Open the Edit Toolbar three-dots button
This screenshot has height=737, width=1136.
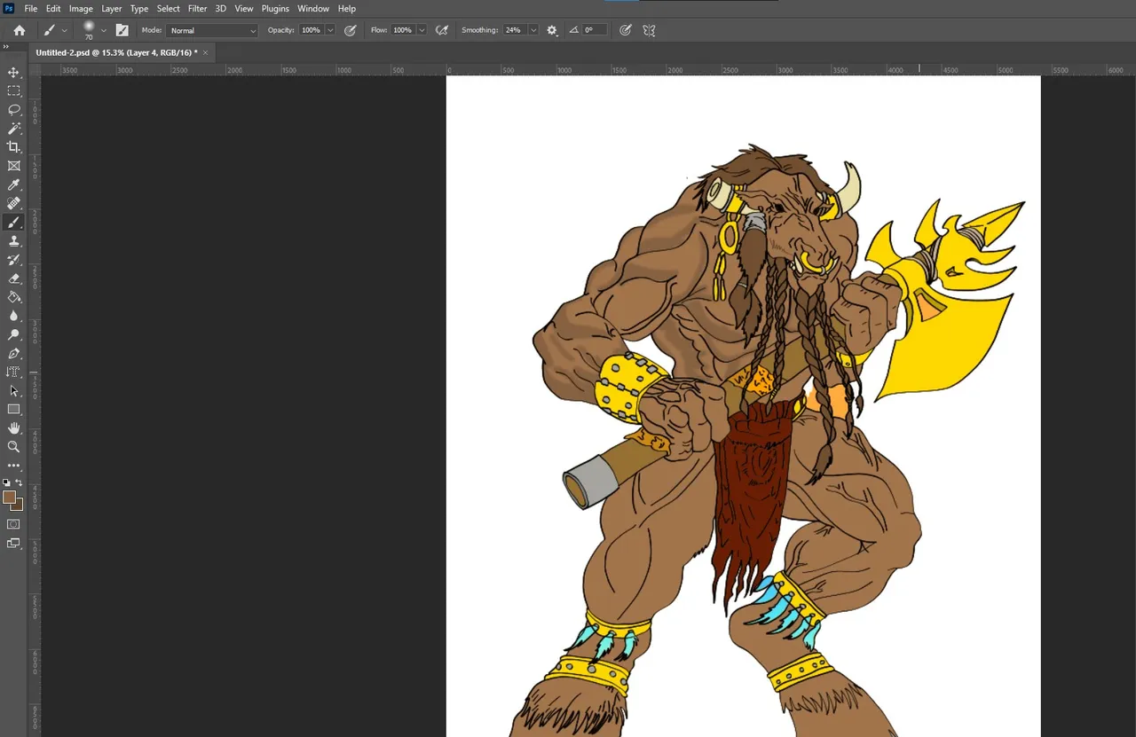[13, 466]
